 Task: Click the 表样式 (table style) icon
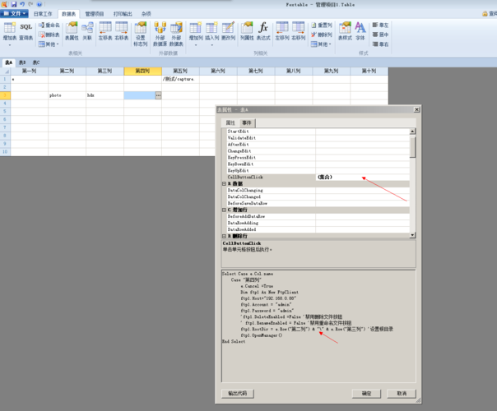(344, 31)
